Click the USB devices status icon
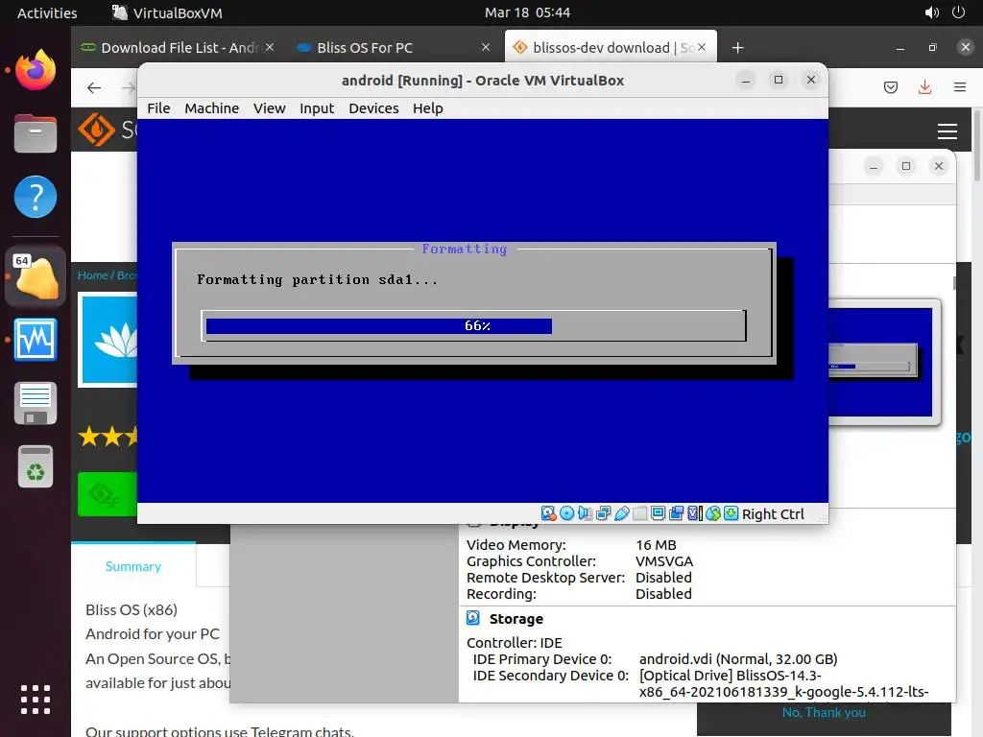This screenshot has width=983, height=737. tap(622, 513)
